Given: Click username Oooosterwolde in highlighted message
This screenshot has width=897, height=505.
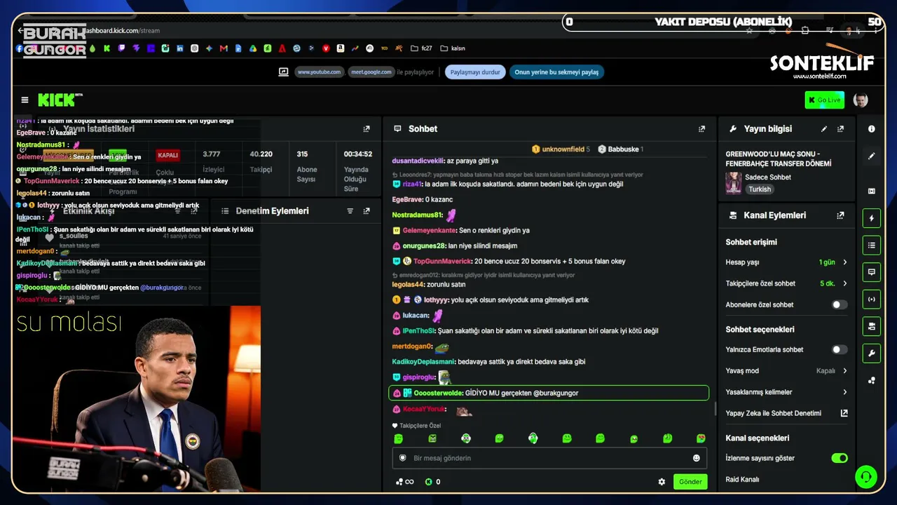Looking at the screenshot, I should coord(438,393).
